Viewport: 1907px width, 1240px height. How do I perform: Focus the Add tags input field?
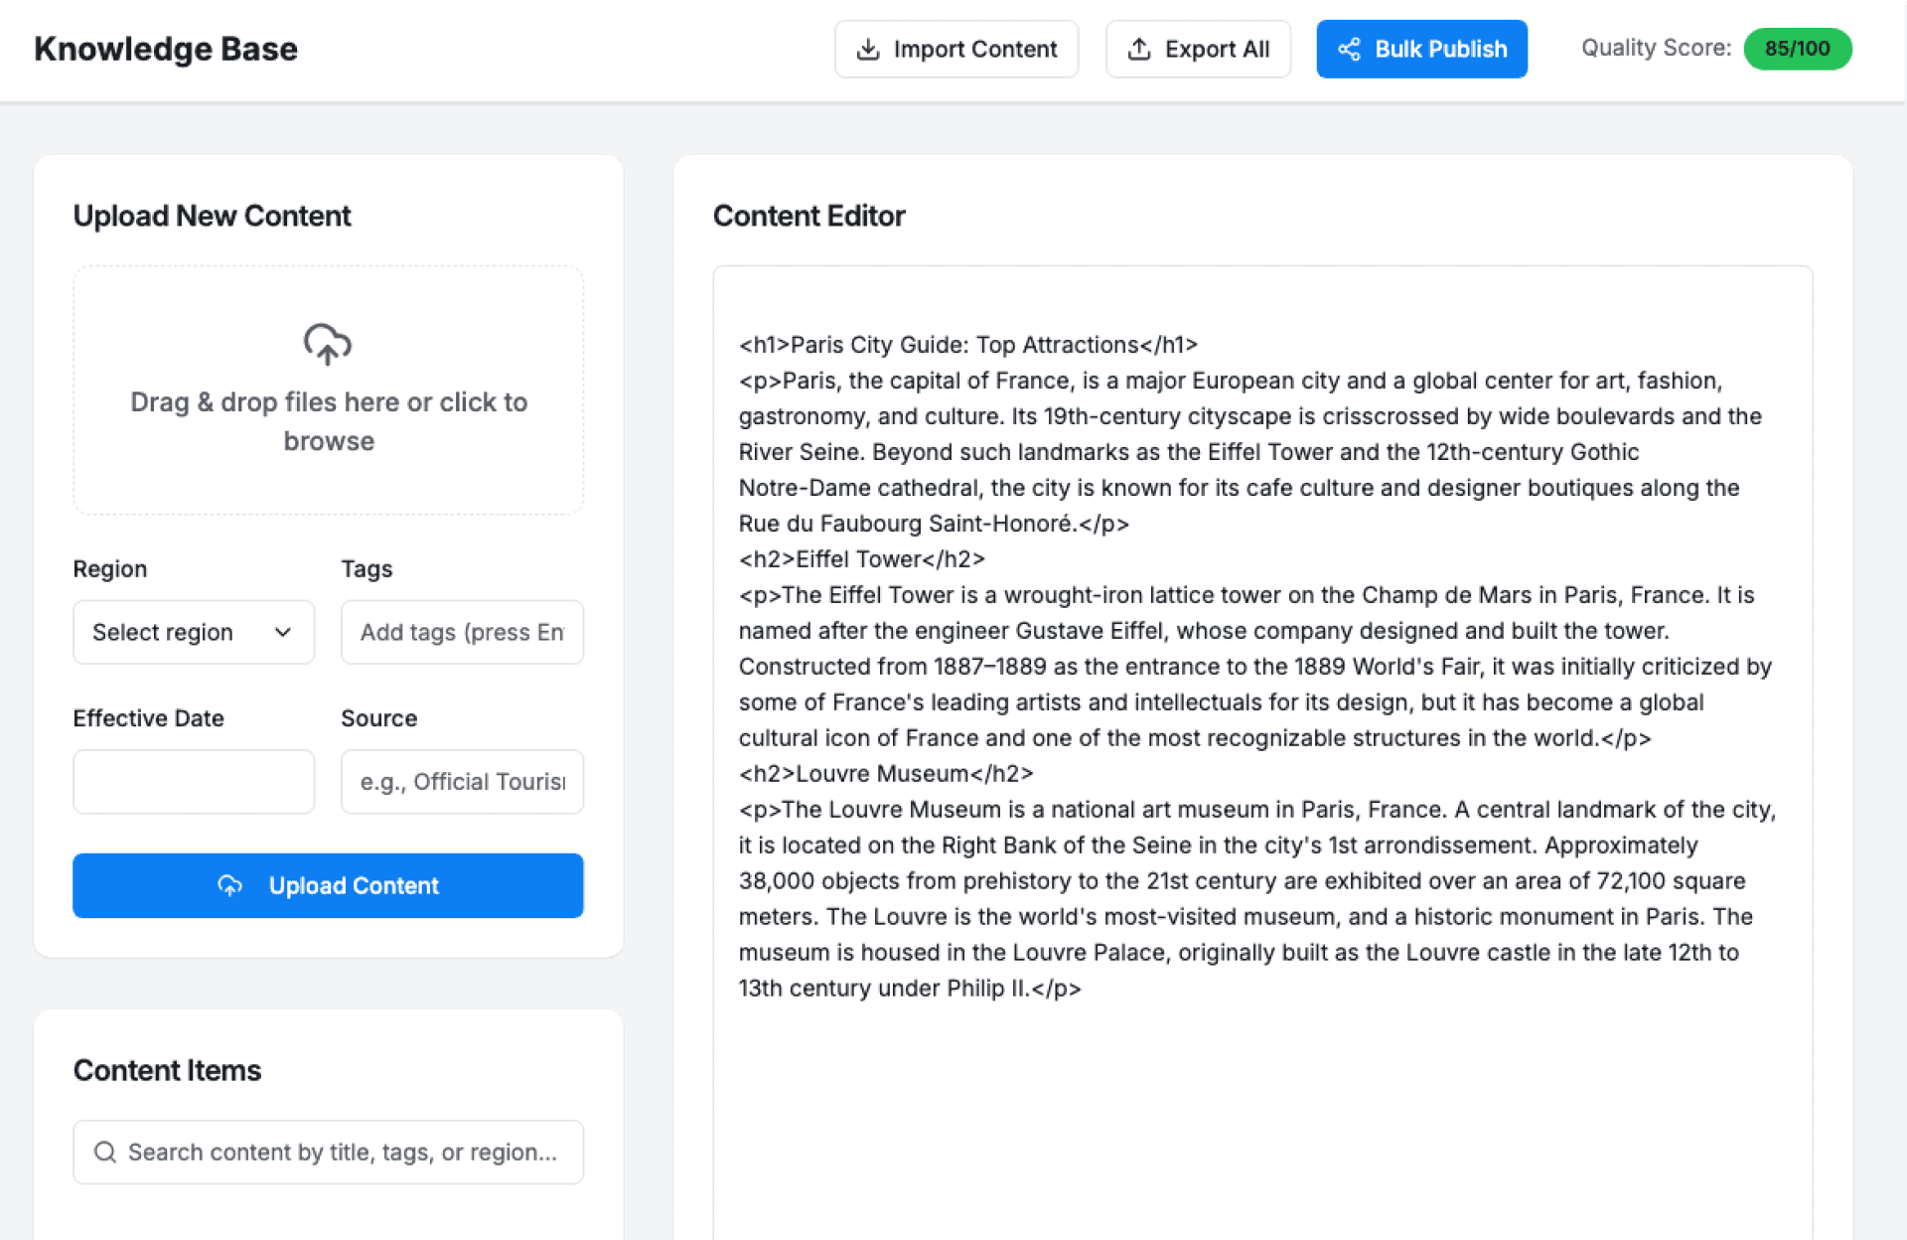point(462,632)
